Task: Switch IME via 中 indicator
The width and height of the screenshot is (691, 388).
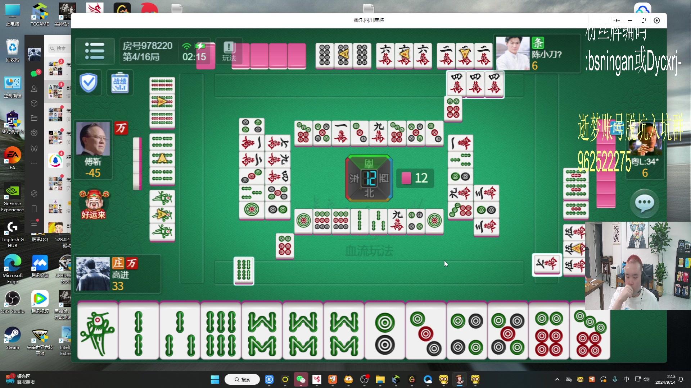Action: tap(626, 379)
